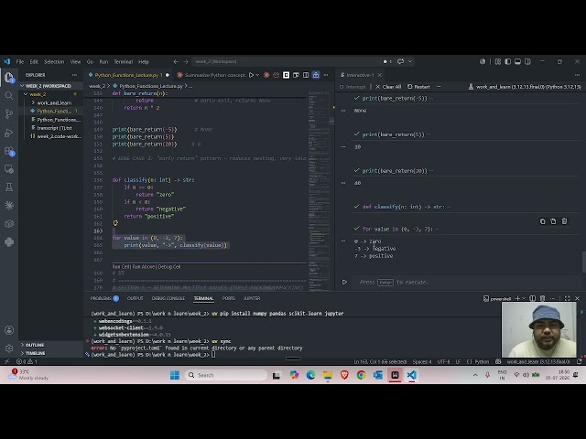The width and height of the screenshot is (586, 439).
Task: Open the Manage gear menu
Action: point(9,348)
